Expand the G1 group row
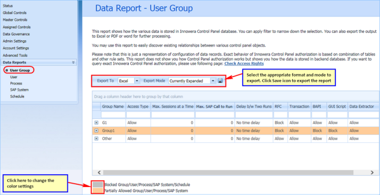 96,123
